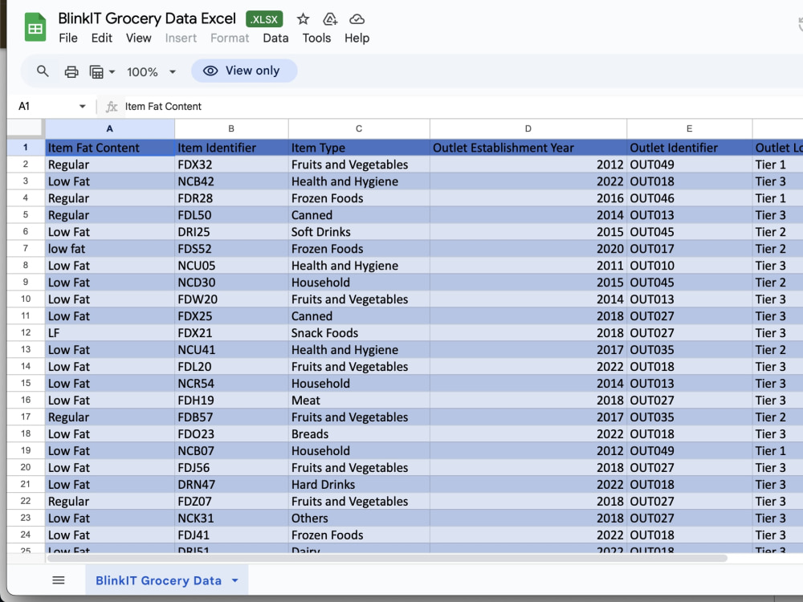Open the Tools menu
803x602 pixels.
[x=316, y=39]
